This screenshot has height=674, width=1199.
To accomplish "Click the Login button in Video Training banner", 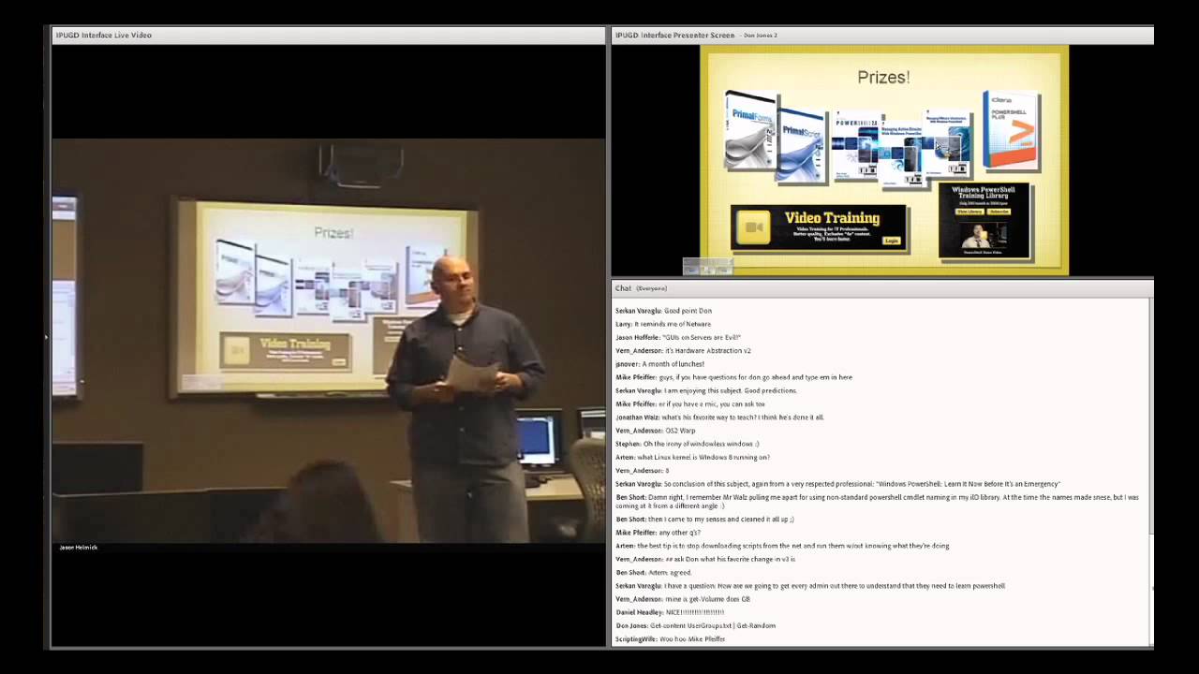I will tap(891, 241).
